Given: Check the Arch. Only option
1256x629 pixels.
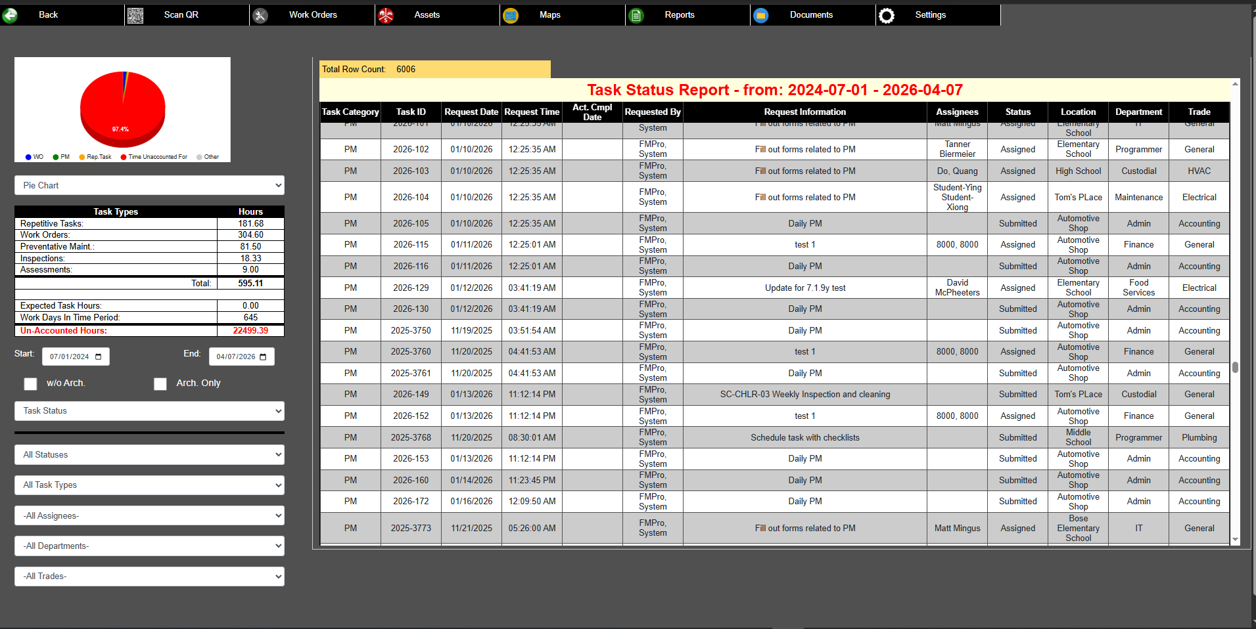Looking at the screenshot, I should point(160,383).
